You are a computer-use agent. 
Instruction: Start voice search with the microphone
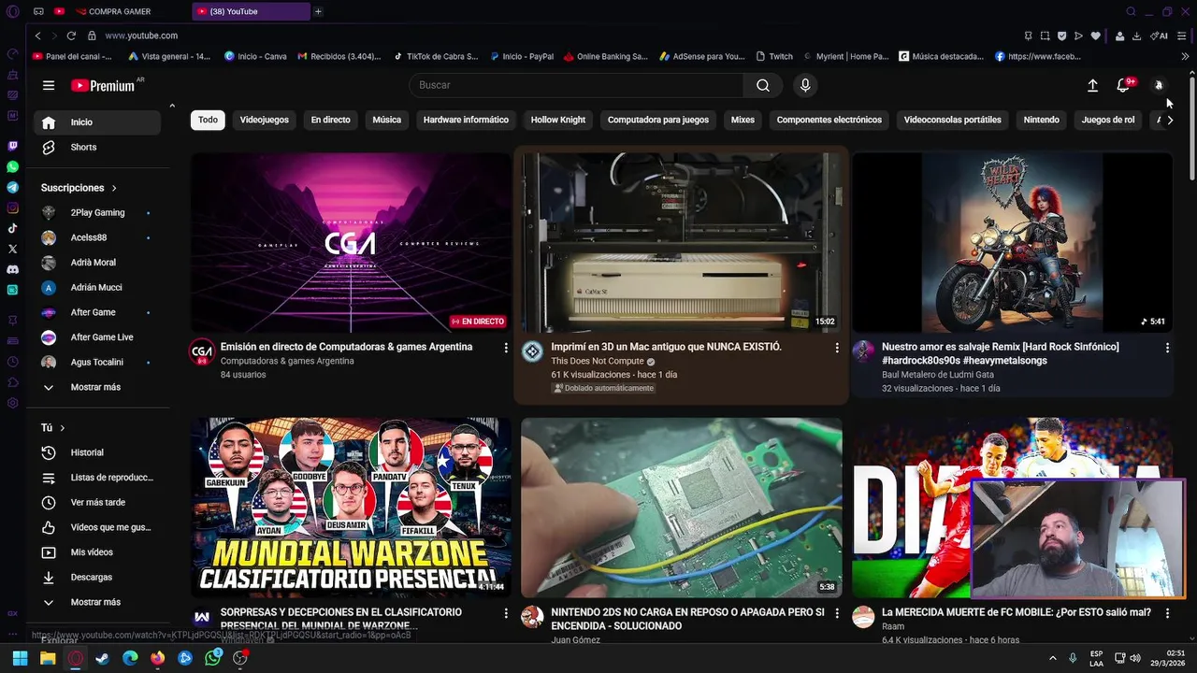[805, 85]
